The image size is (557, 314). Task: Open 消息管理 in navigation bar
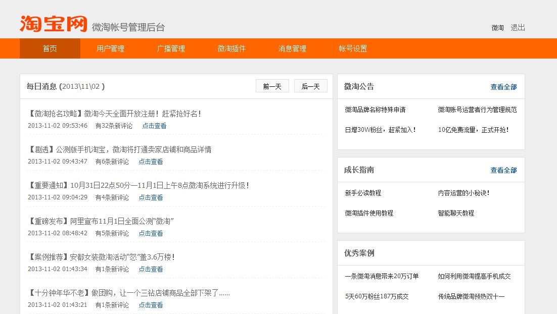click(292, 49)
